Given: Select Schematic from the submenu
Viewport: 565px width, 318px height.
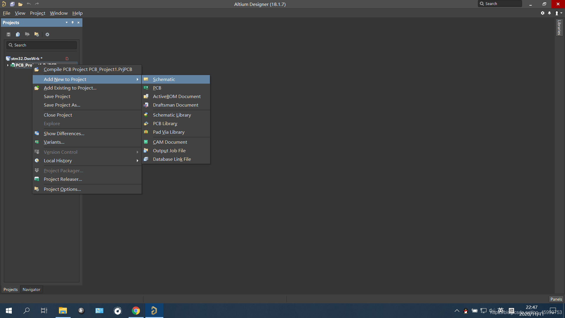Looking at the screenshot, I should 164,79.
